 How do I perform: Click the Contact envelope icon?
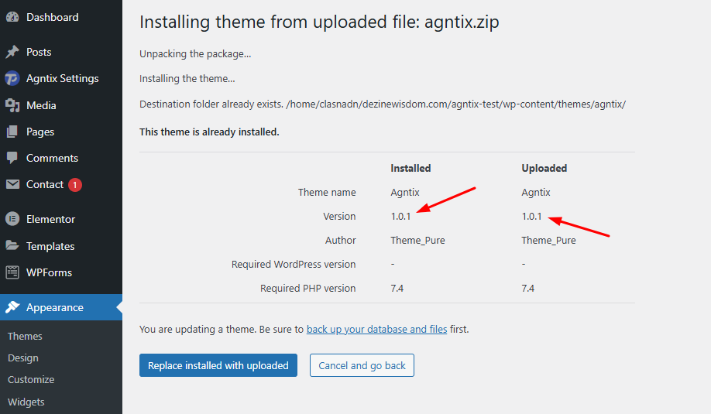12,184
